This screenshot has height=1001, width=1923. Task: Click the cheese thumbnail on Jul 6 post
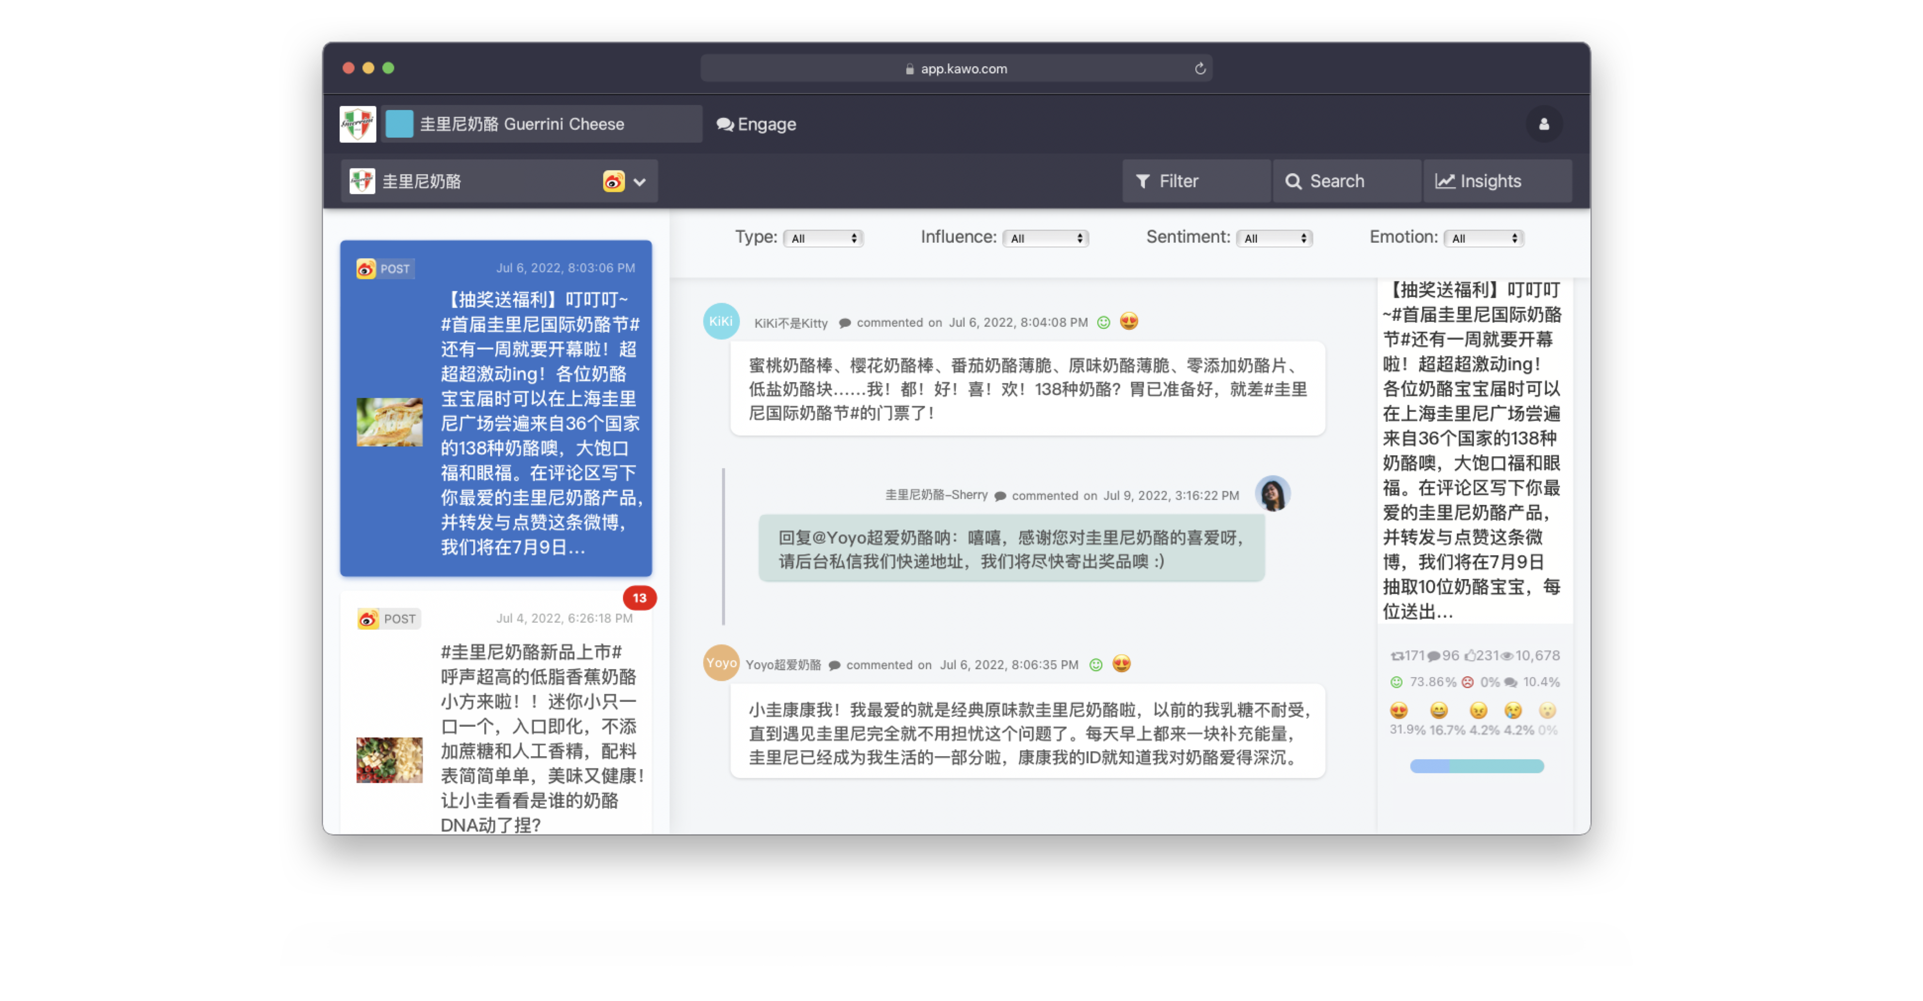pyautogui.click(x=389, y=422)
